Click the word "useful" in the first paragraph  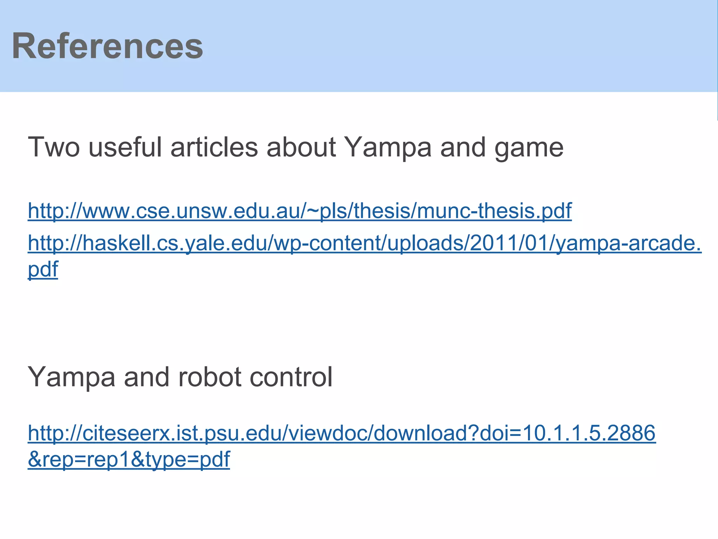point(125,147)
